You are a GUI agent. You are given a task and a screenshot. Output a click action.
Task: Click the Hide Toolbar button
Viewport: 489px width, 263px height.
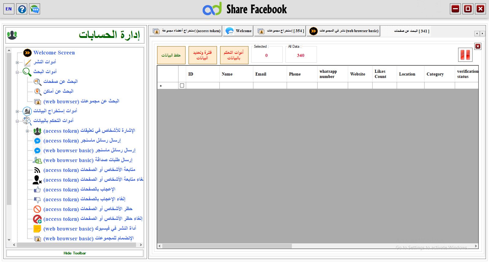click(x=75, y=253)
